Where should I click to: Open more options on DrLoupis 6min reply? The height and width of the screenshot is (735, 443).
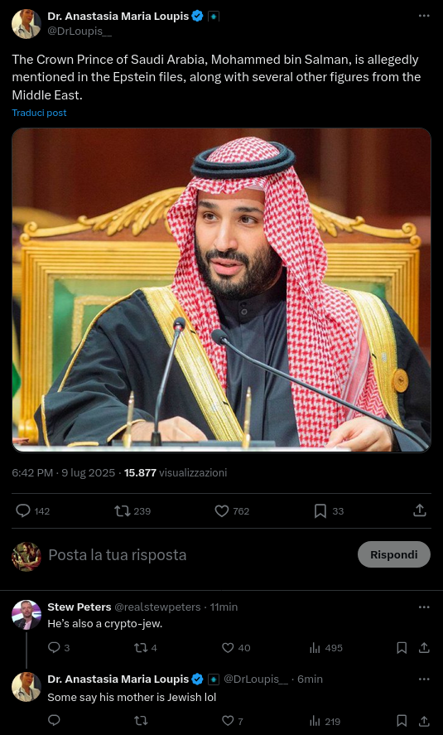(424, 679)
